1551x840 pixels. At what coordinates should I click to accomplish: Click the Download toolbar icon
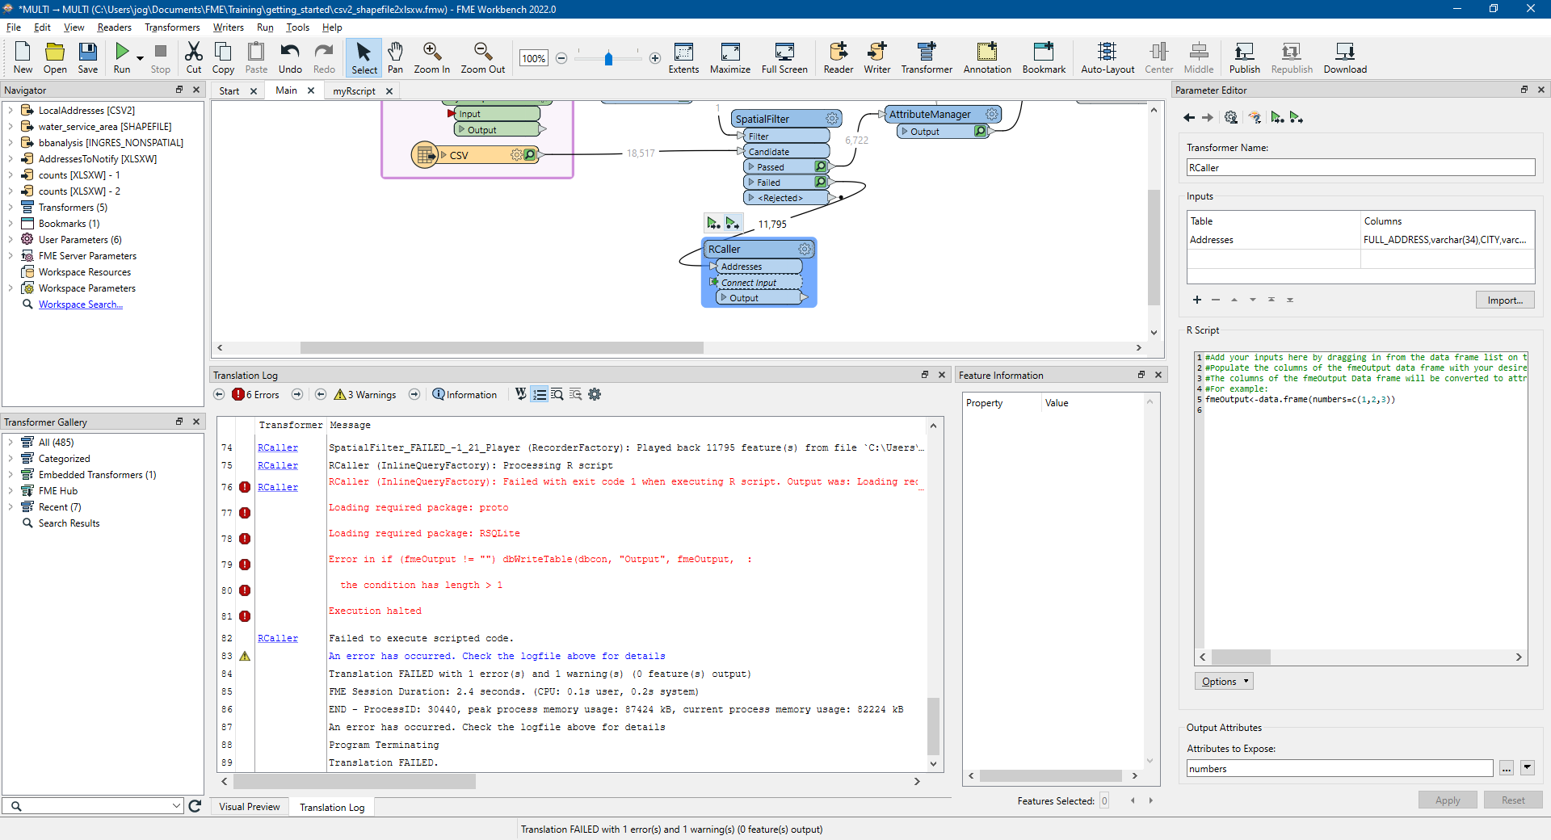point(1345,58)
